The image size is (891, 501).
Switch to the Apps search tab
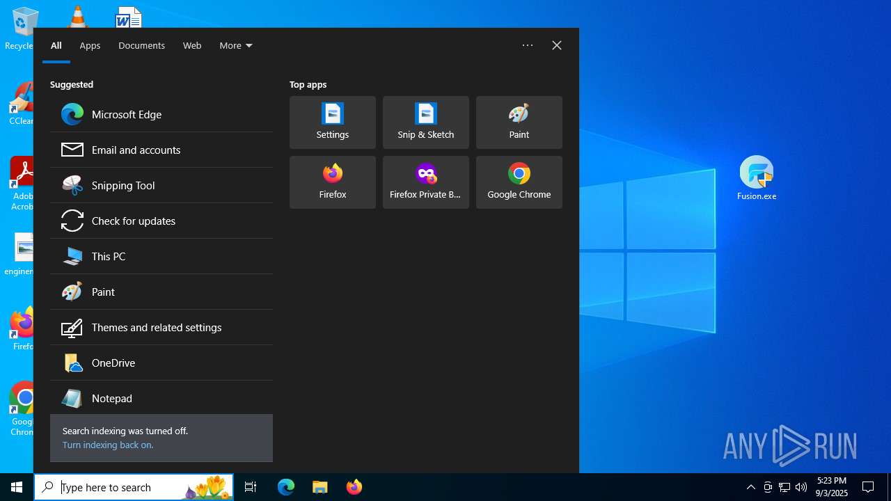pyautogui.click(x=90, y=45)
